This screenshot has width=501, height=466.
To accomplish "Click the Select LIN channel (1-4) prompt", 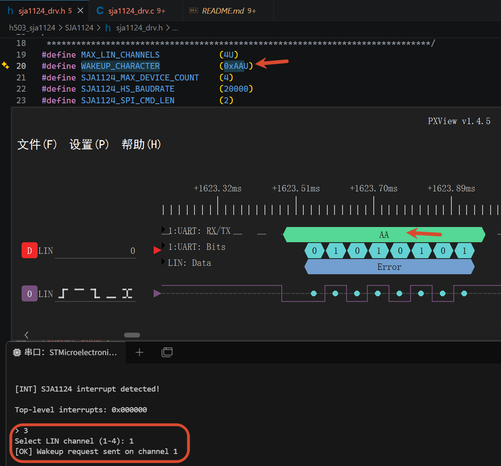I will click(x=74, y=441).
